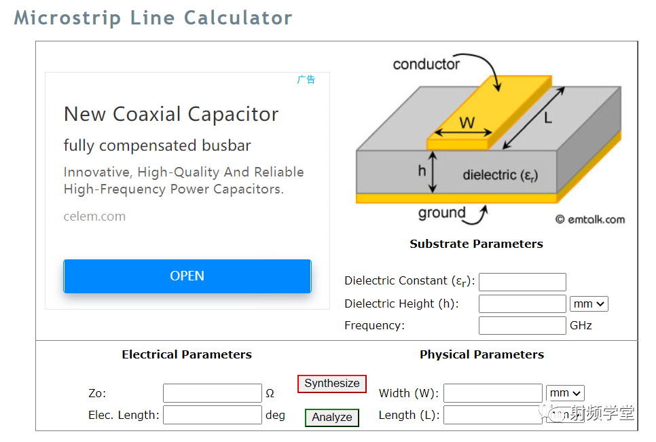The image size is (656, 442).
Task: Expand the Dielectric Height unit dropdown
Action: coord(589,303)
